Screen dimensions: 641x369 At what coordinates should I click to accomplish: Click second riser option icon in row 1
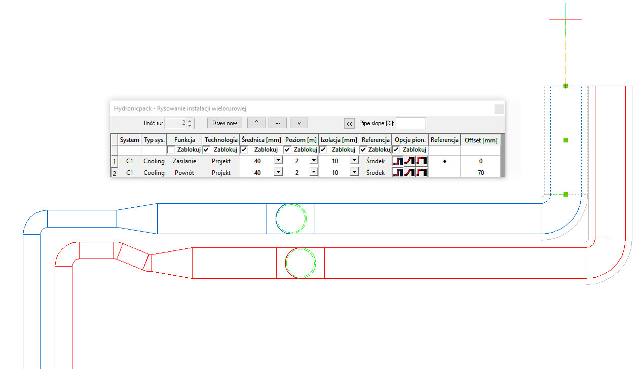pos(409,161)
